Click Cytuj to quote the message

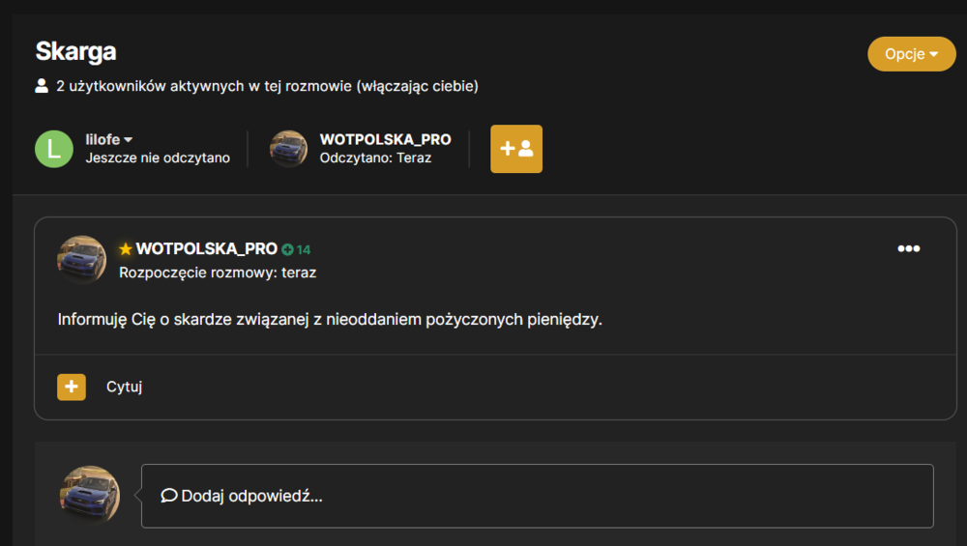124,387
